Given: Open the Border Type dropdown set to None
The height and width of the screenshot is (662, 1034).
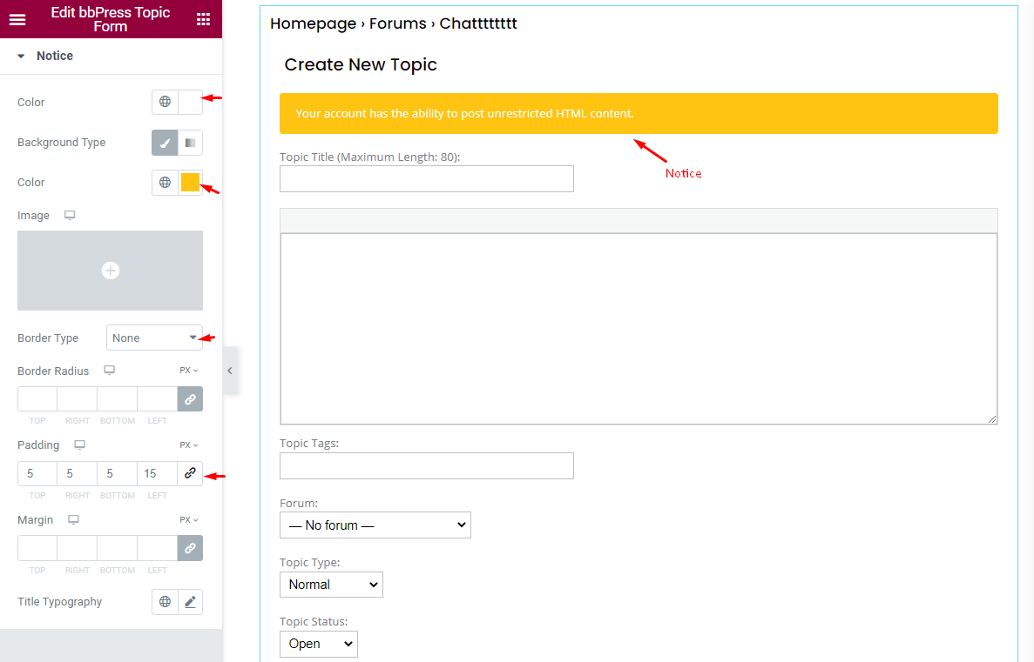Looking at the screenshot, I should 154,338.
